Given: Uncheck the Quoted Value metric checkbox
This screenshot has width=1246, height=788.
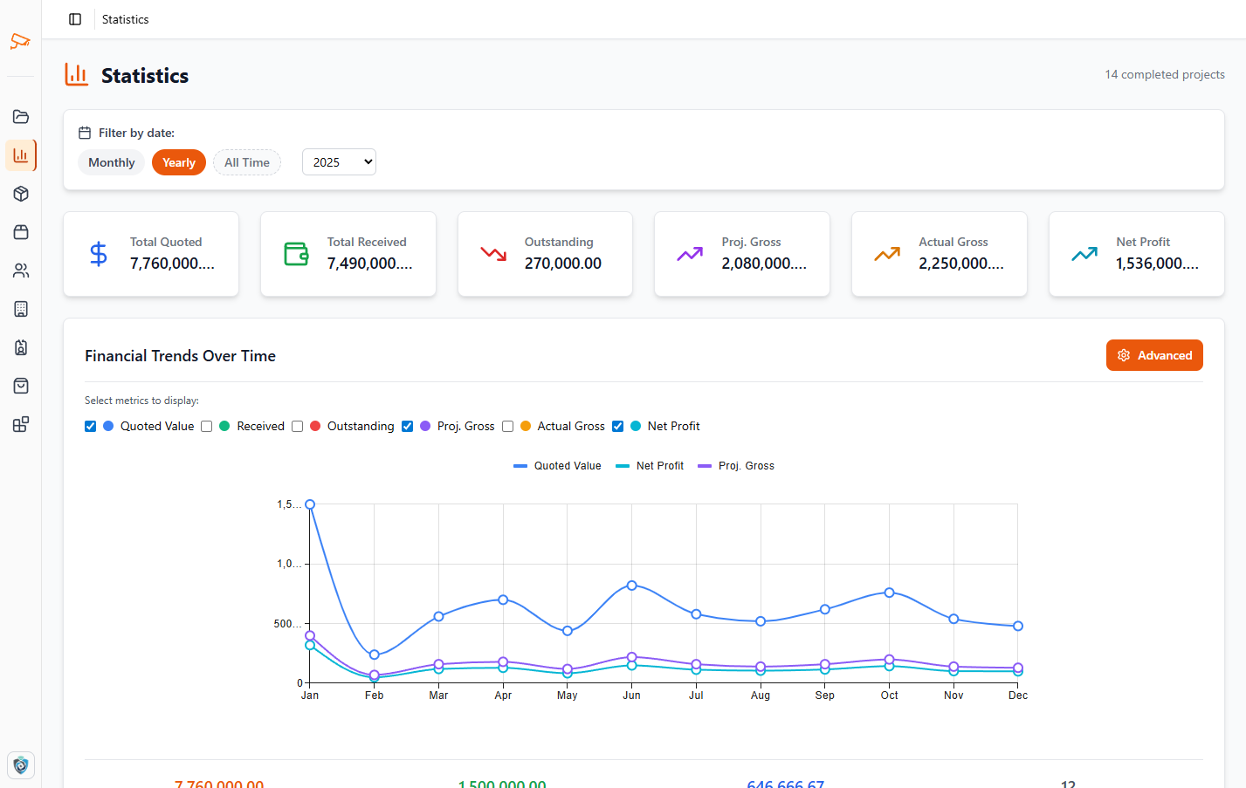Looking at the screenshot, I should pyautogui.click(x=91, y=426).
